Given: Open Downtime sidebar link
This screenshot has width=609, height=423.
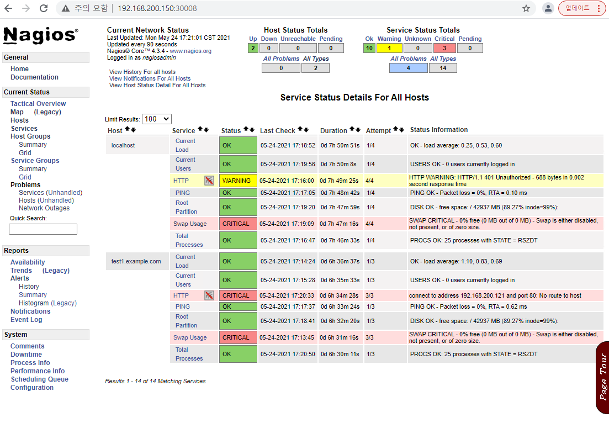Looking at the screenshot, I should pyautogui.click(x=26, y=355).
